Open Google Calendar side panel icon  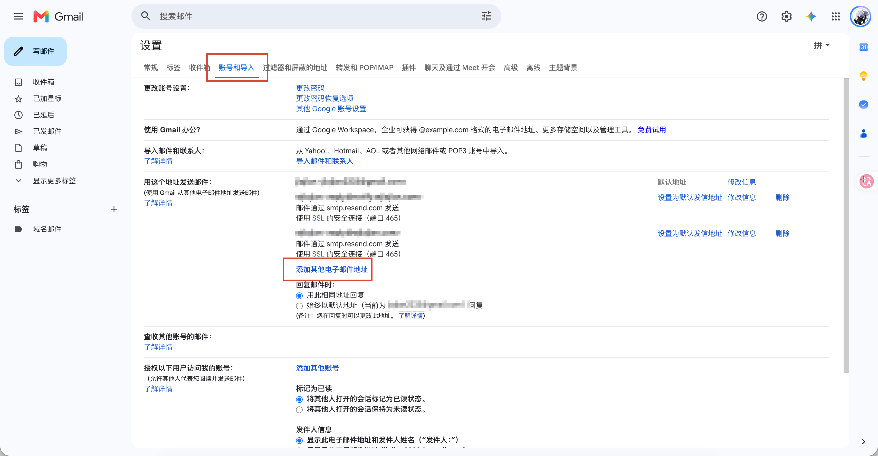863,47
